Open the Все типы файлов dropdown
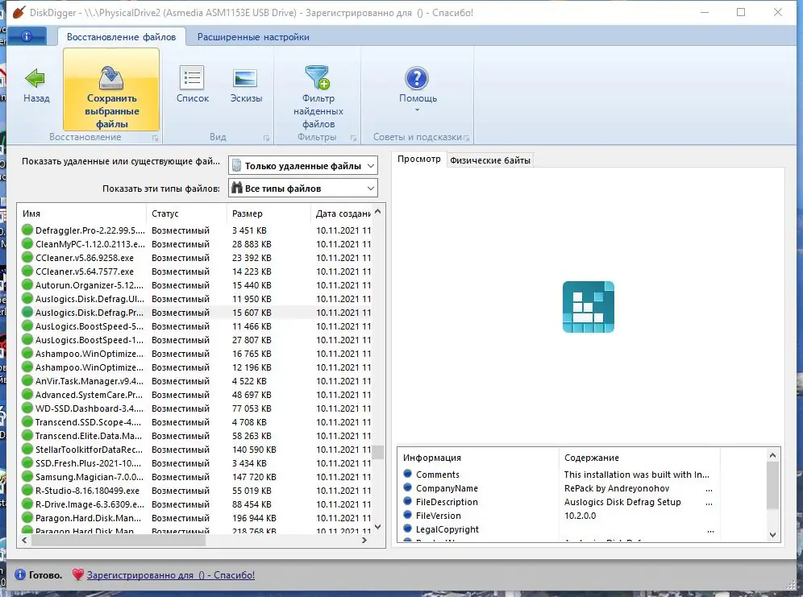Screen dimensions: 803x597 pyautogui.click(x=302, y=189)
